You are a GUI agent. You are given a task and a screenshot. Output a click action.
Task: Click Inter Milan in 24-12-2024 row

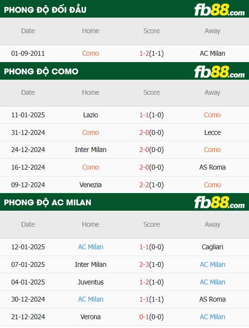(90, 150)
